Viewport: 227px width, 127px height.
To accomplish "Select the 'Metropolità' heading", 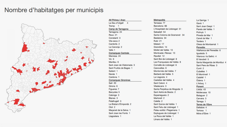I will pyautogui.click(x=159, y=20).
